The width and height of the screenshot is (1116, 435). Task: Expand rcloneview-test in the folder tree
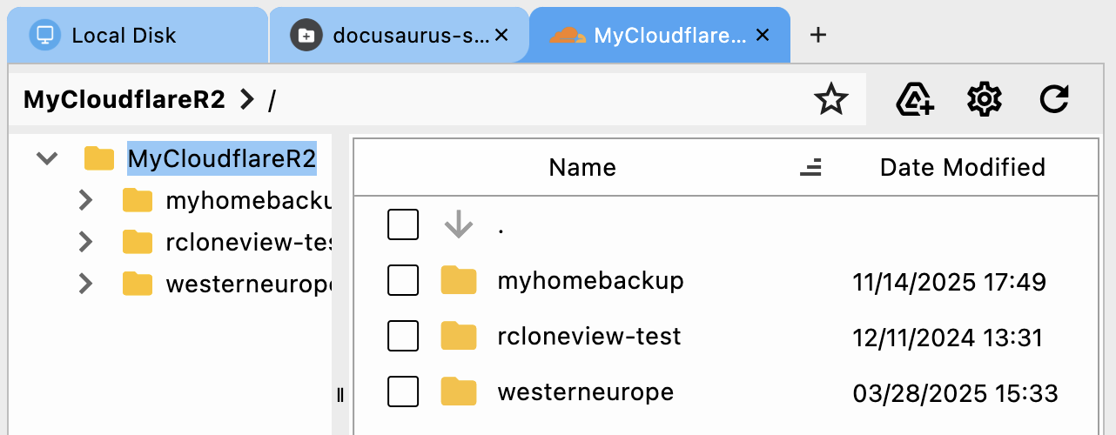point(85,242)
